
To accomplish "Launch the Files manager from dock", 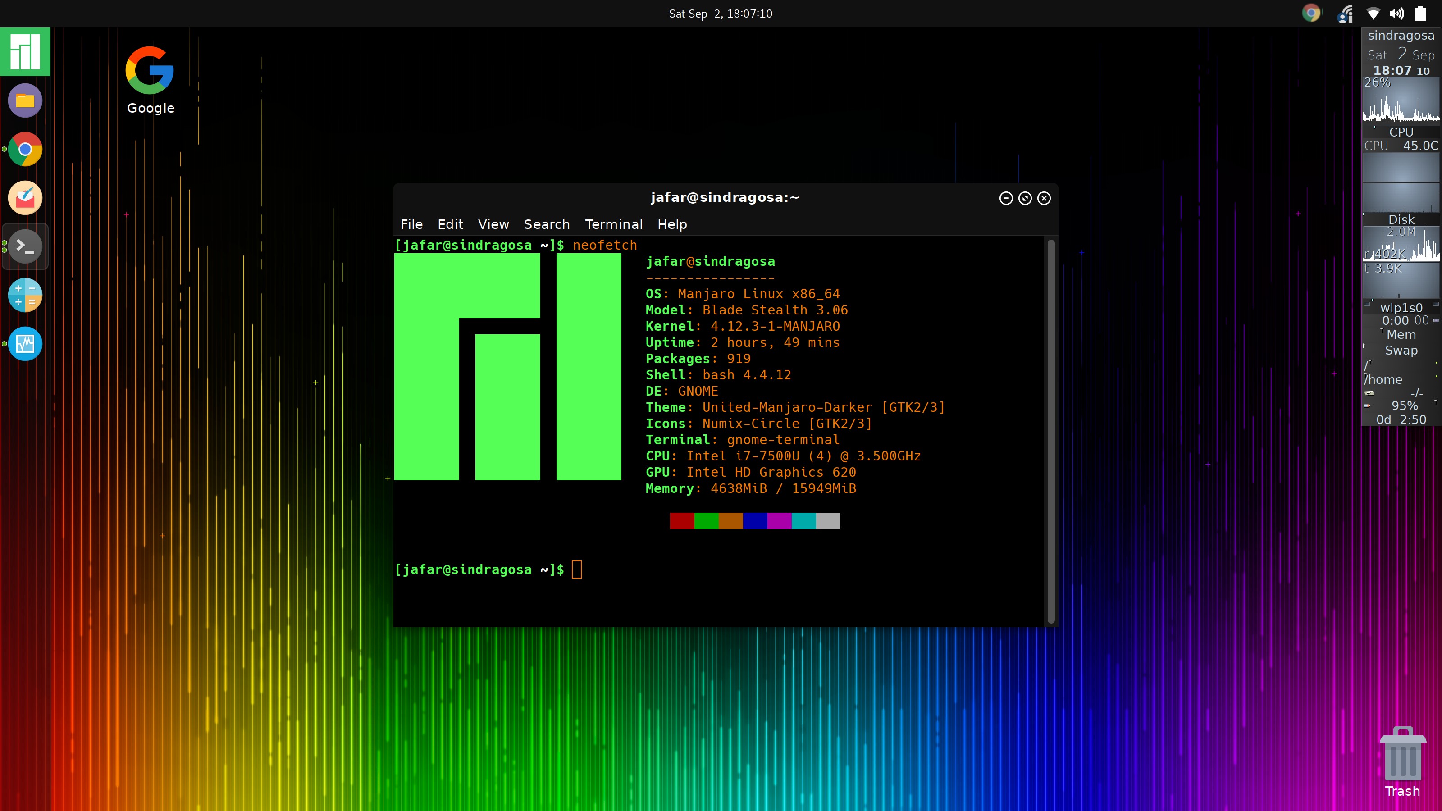I will click(x=25, y=101).
